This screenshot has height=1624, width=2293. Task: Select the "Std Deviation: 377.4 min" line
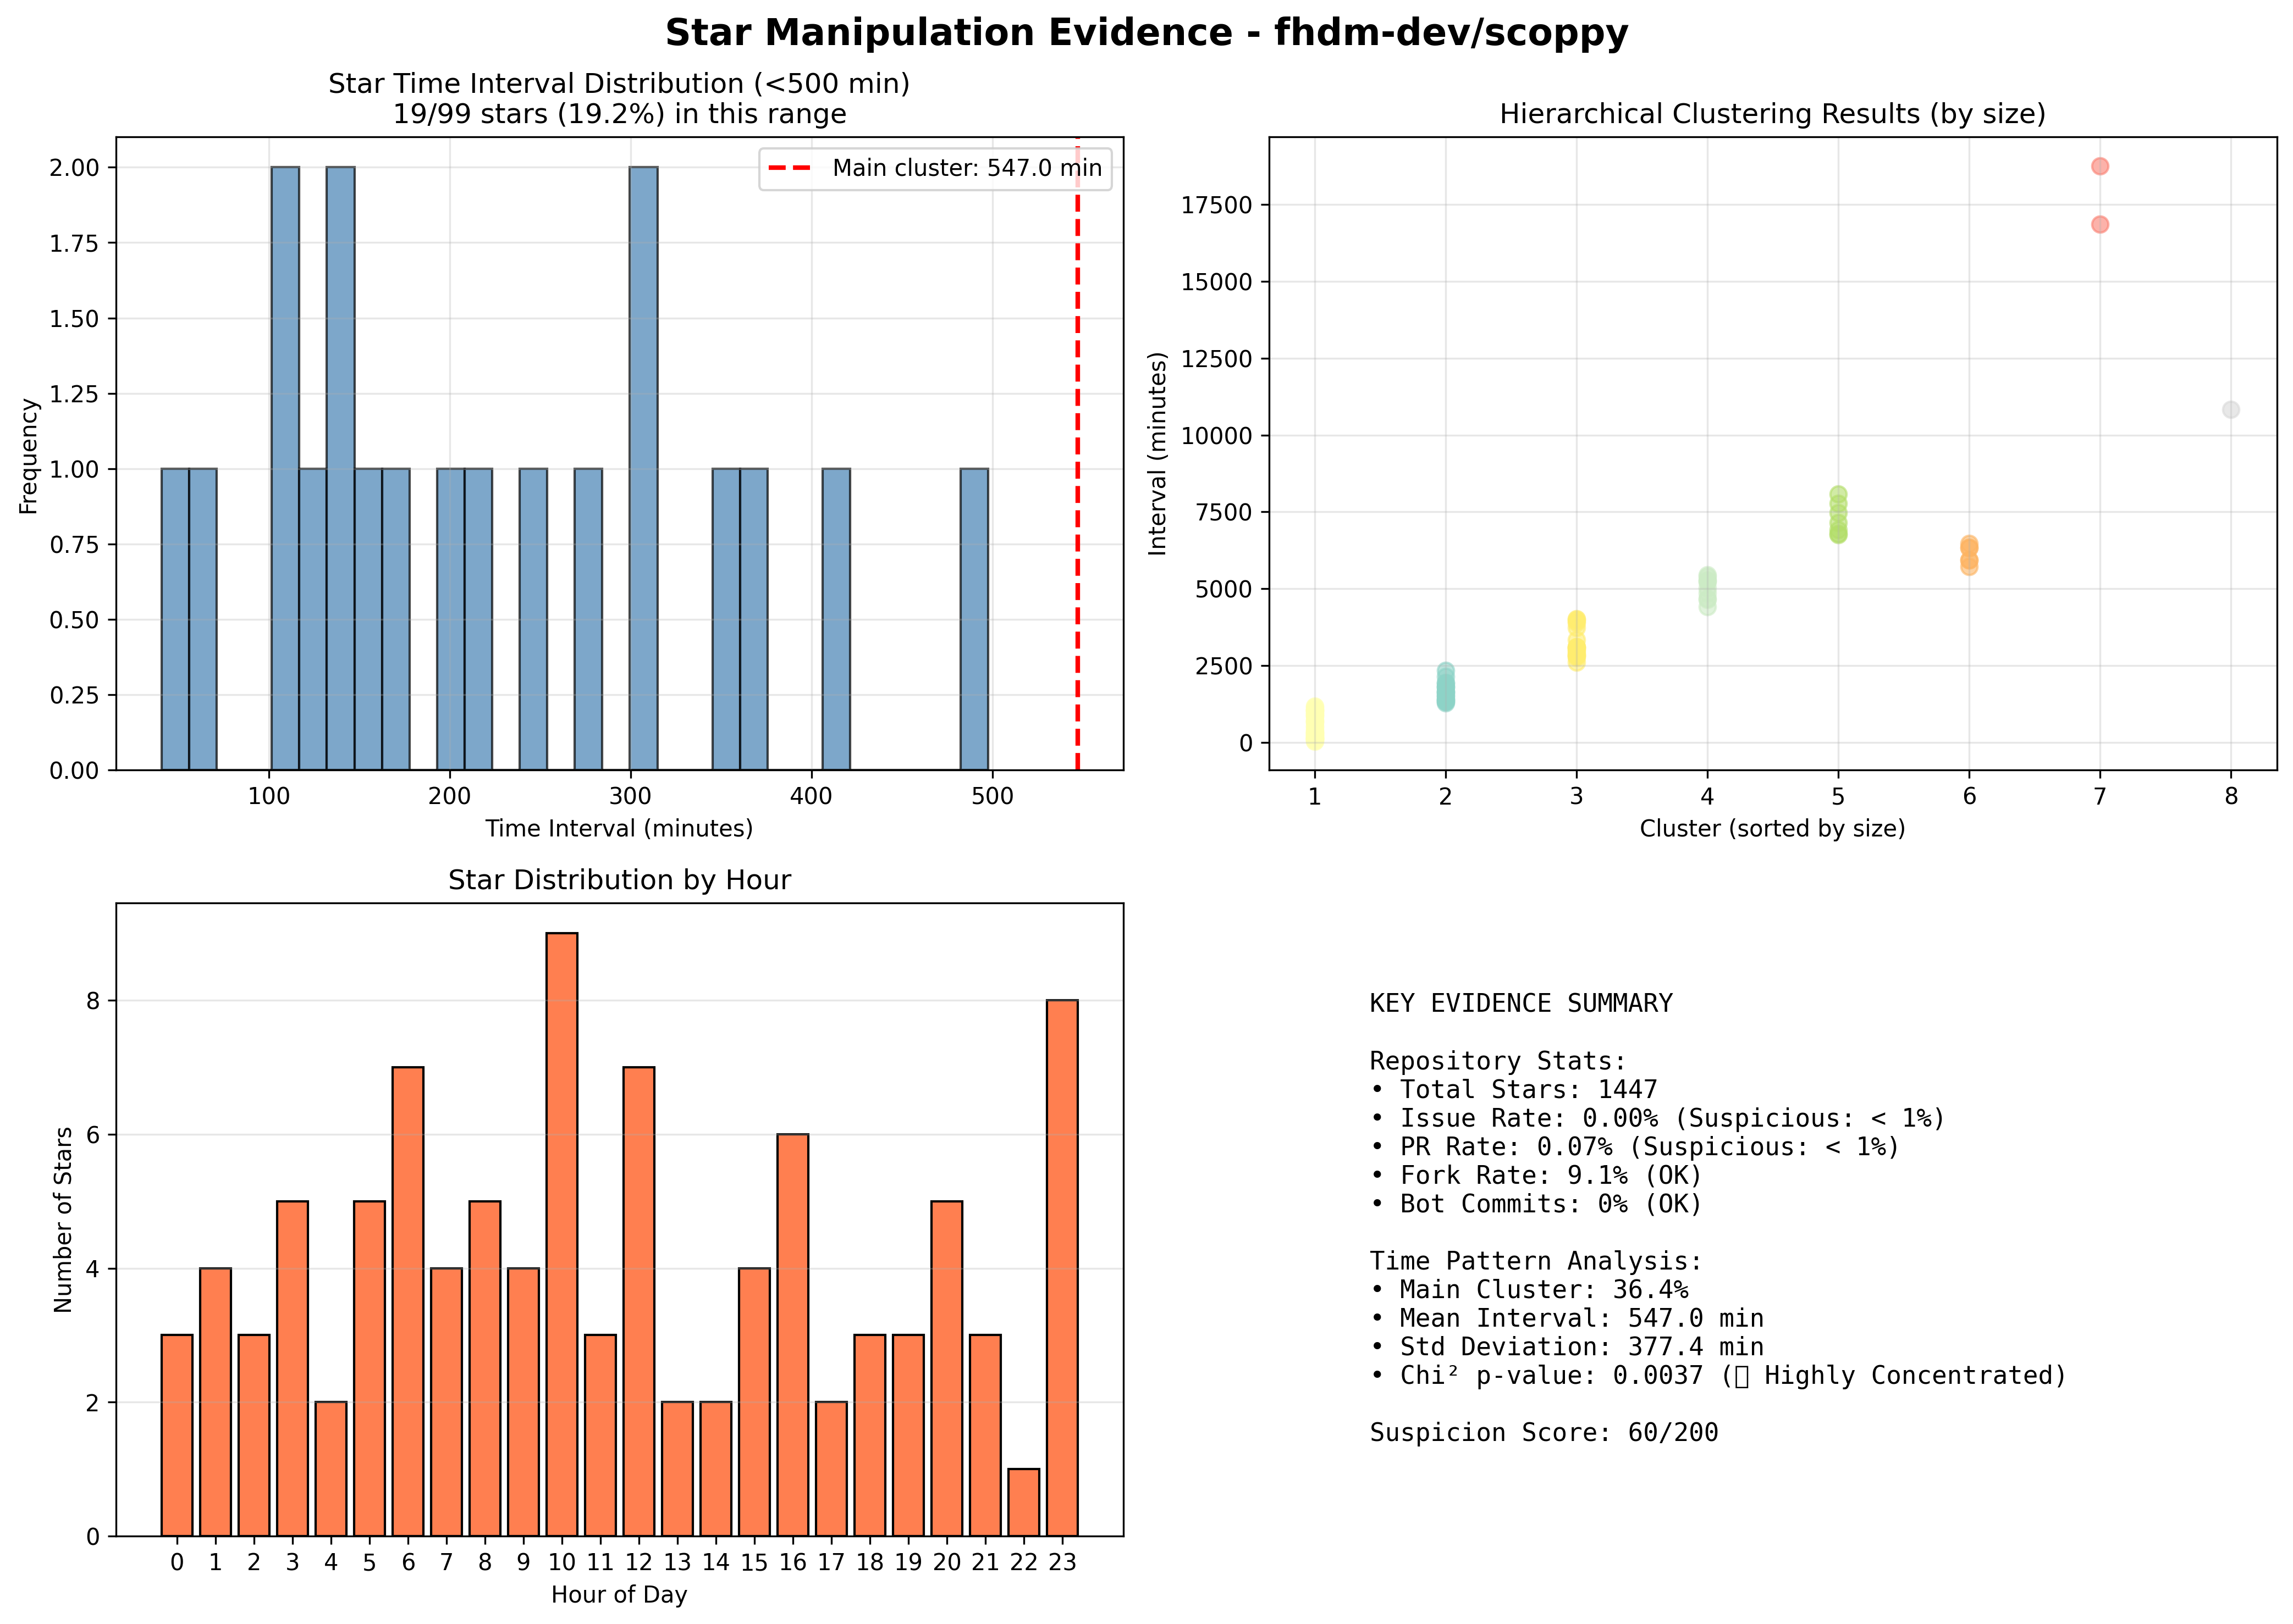1567,1347
